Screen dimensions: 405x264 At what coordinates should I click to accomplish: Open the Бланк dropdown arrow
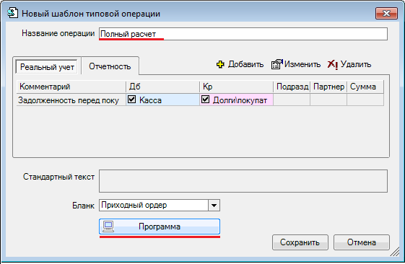[x=214, y=206]
